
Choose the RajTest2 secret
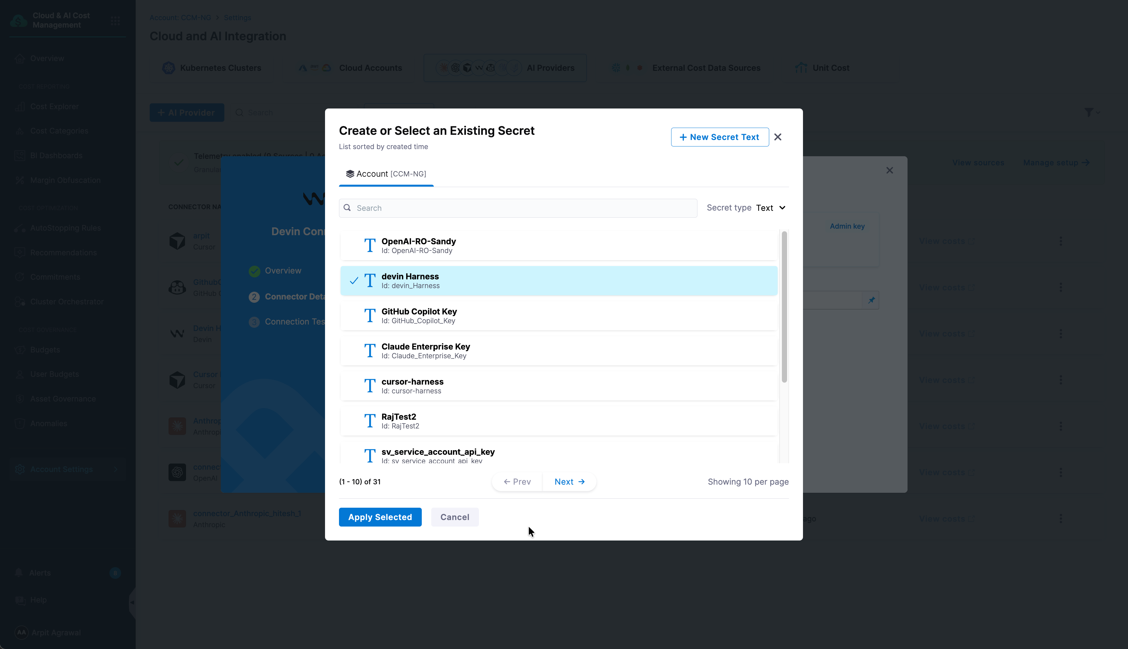point(559,421)
